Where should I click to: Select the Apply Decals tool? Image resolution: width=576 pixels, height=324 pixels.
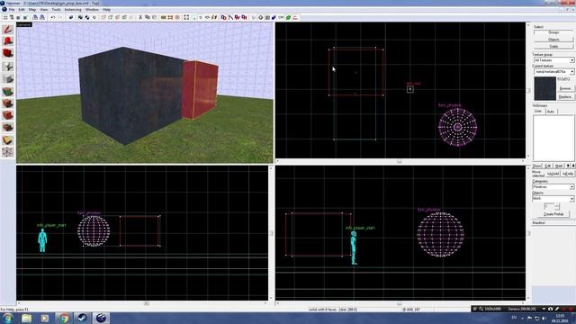coord(8,115)
